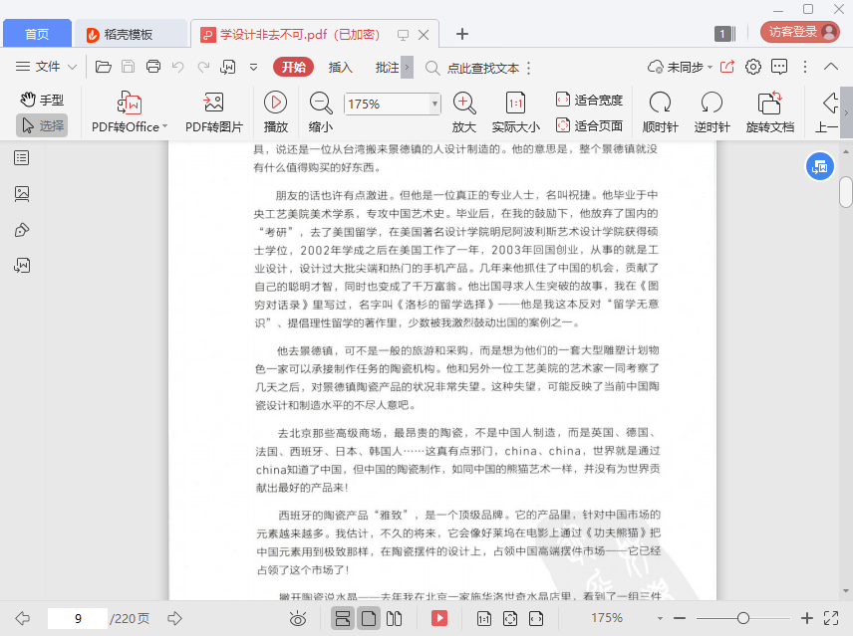Click status bar actual size 1:1 icon

click(483, 618)
